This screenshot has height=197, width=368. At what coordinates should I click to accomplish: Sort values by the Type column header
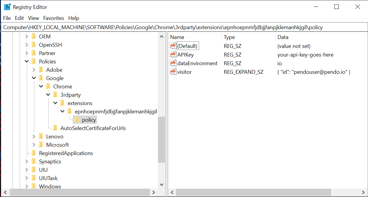click(x=229, y=37)
